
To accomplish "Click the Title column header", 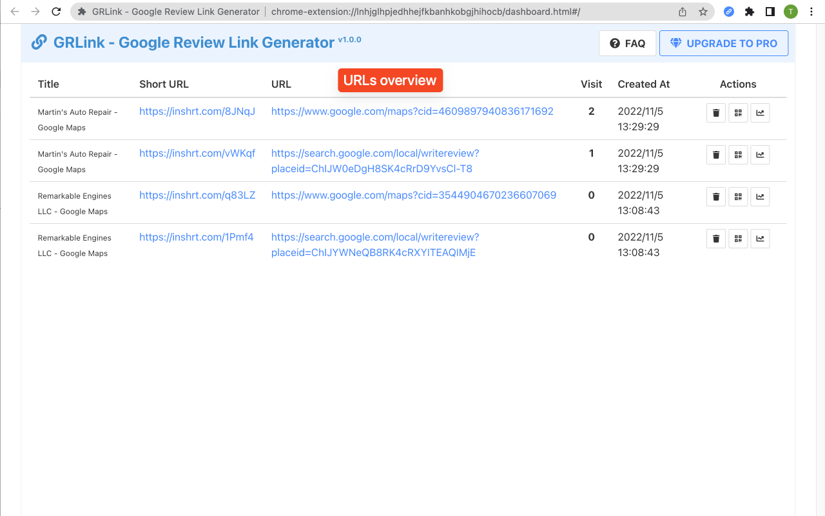I will (48, 84).
